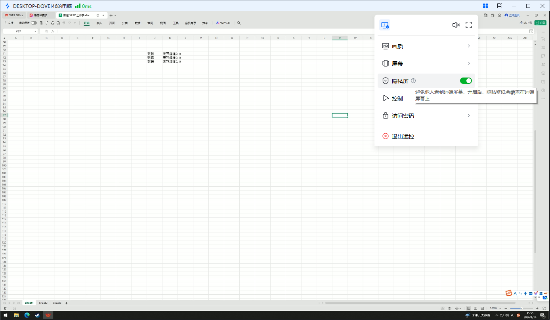Viewport: 550px width, 320px height.
Task: Click 退出远控 to exit remote control
Action: 403,136
